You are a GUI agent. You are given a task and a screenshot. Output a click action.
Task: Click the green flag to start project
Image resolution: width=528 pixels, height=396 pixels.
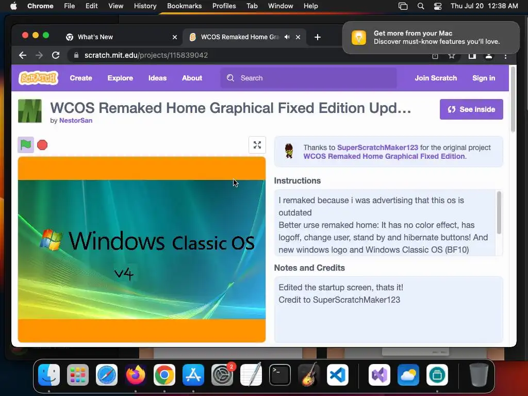[26, 145]
